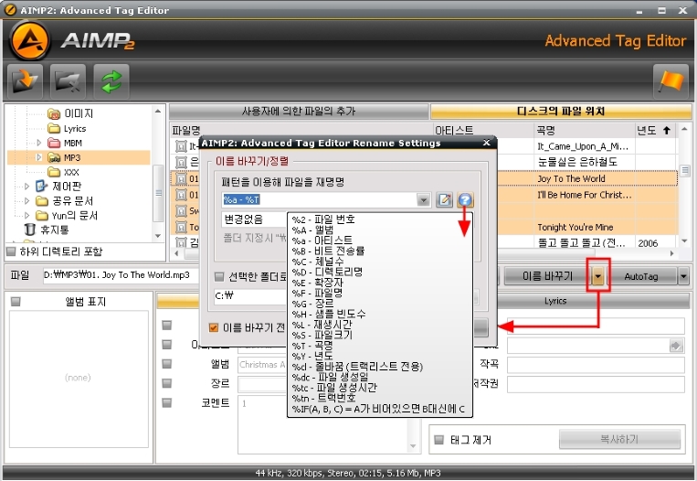Screen dimensions: 697x481
Task: Choose %F - 파일명 from pattern list
Action: click(x=317, y=293)
